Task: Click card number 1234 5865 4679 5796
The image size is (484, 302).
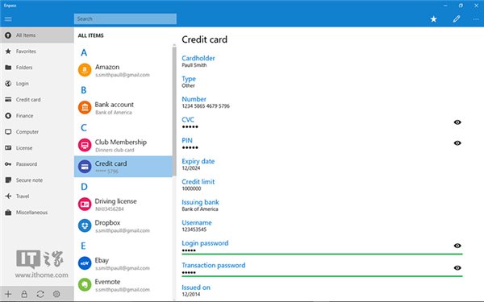Action: coord(206,106)
